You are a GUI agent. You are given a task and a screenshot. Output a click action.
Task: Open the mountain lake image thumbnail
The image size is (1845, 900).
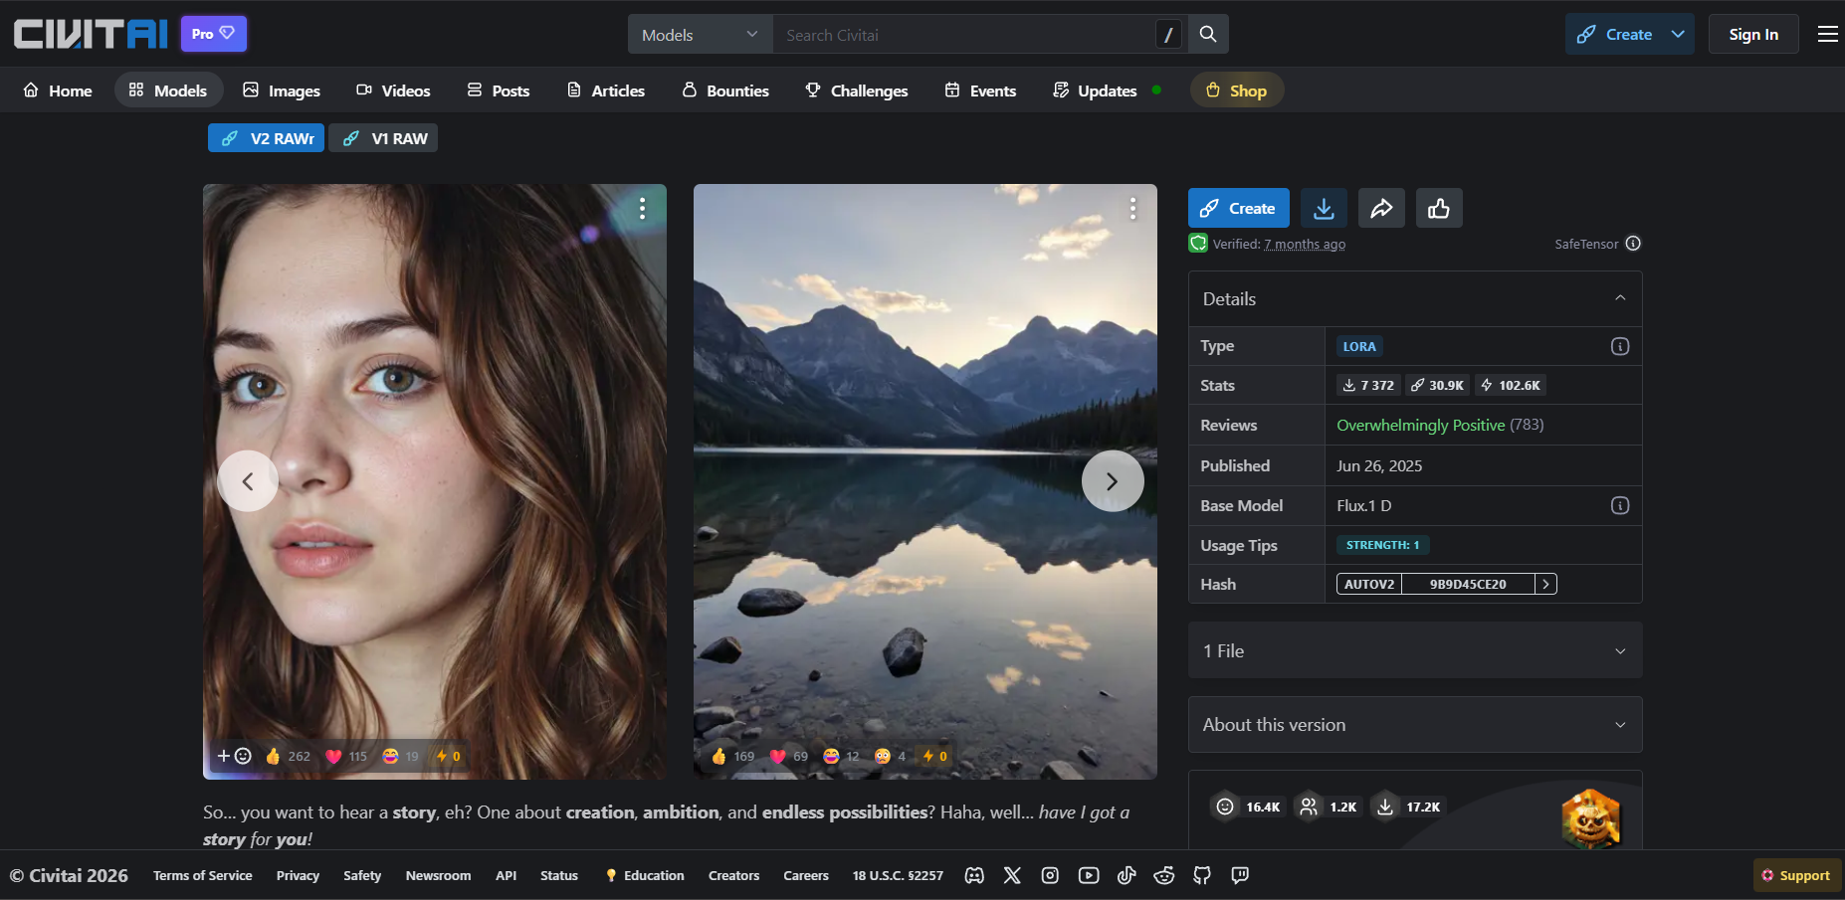[x=925, y=481]
